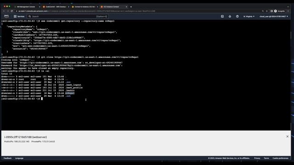Click the Feedback link in footer
This screenshot has height=165, width=294.
point(7,158)
